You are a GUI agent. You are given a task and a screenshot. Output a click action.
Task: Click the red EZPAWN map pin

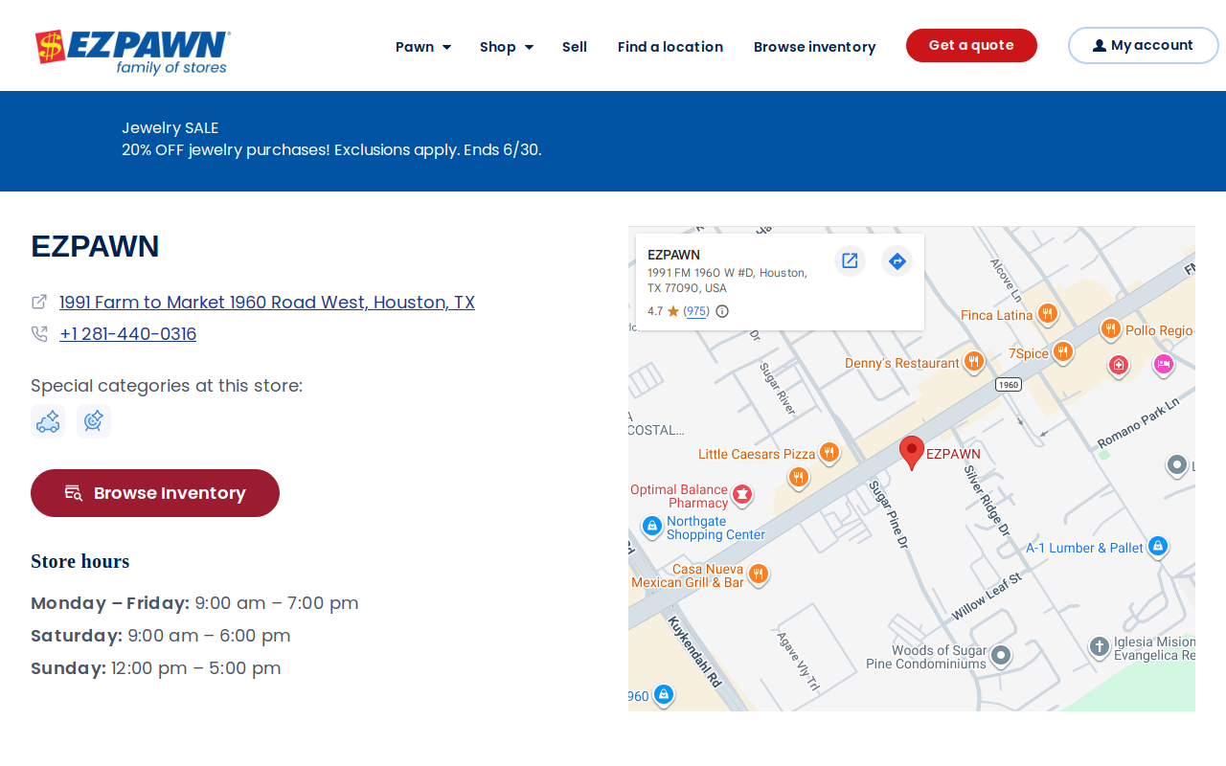pos(912,452)
